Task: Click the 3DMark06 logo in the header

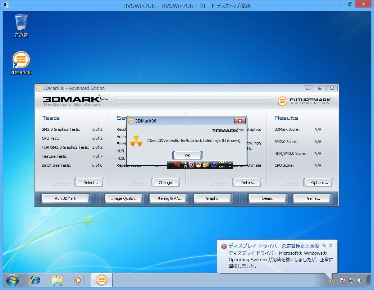Action: [x=76, y=101]
